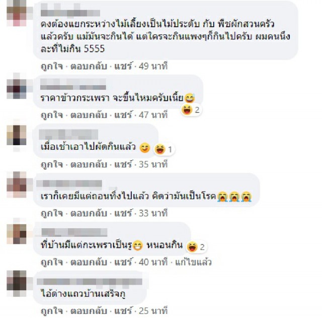The width and height of the screenshot is (322, 318).
Task: Open 25 นาที timestamp of last comment
Action: pos(153,310)
